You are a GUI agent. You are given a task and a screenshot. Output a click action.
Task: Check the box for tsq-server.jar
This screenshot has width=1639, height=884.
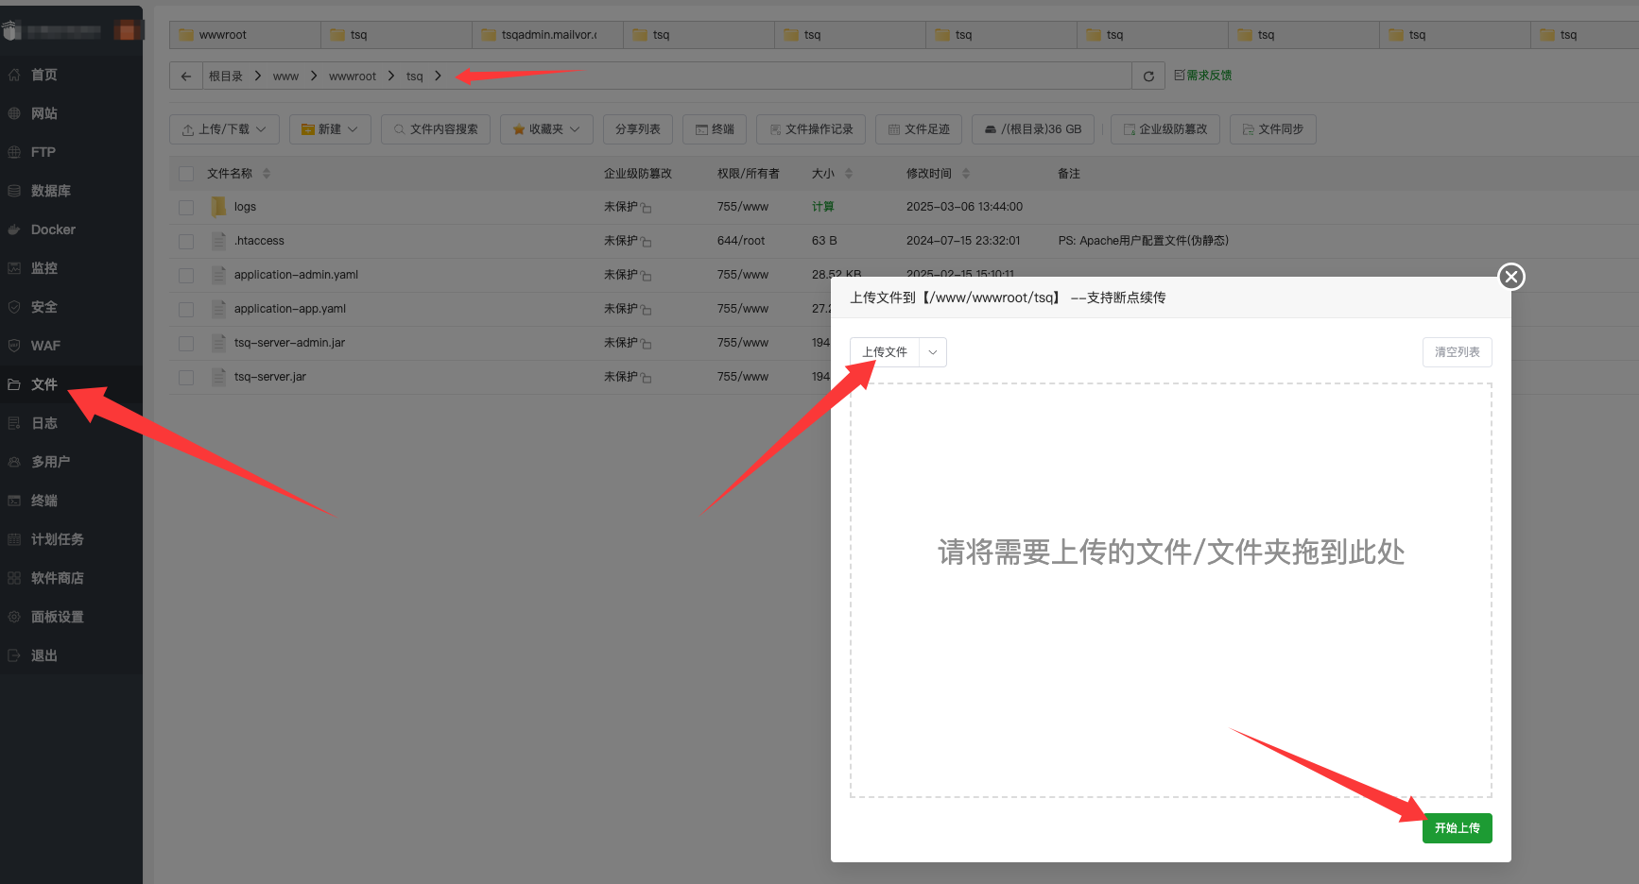pyautogui.click(x=186, y=378)
